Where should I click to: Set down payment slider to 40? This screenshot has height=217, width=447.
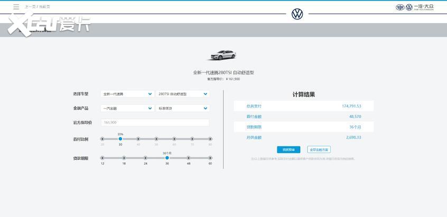[x=138, y=139]
